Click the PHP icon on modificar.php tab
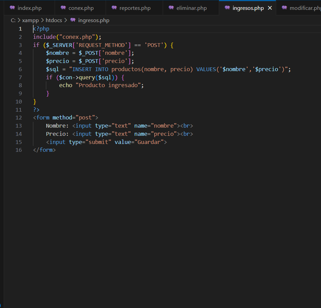Viewport: 321px width, 308px height. [284, 8]
